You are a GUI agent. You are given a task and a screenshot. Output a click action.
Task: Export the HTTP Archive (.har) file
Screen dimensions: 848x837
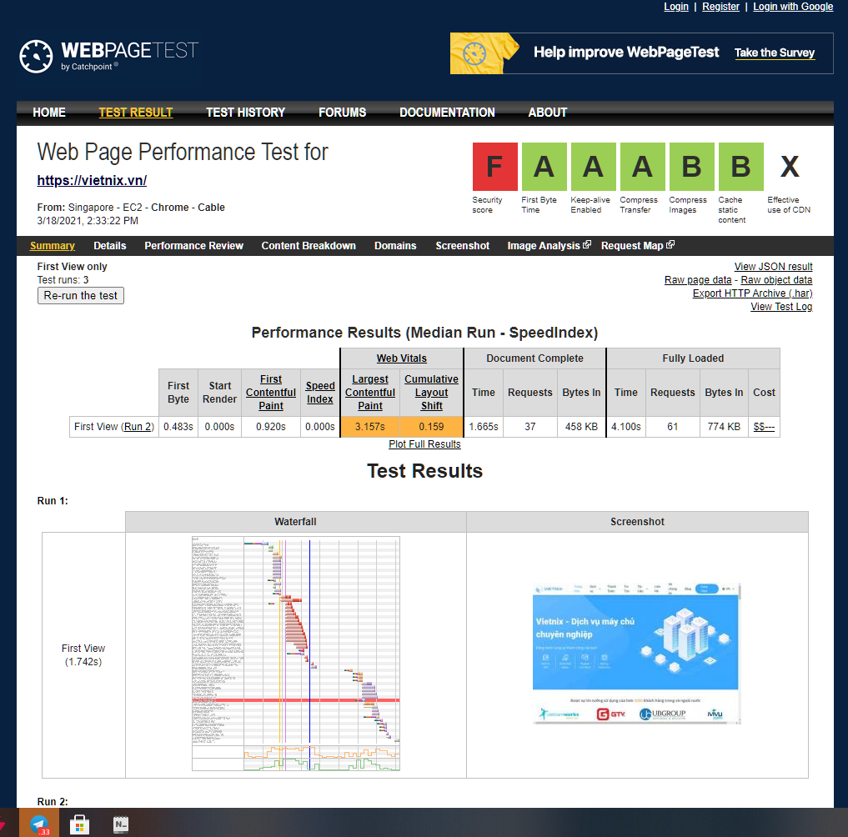[x=752, y=293]
